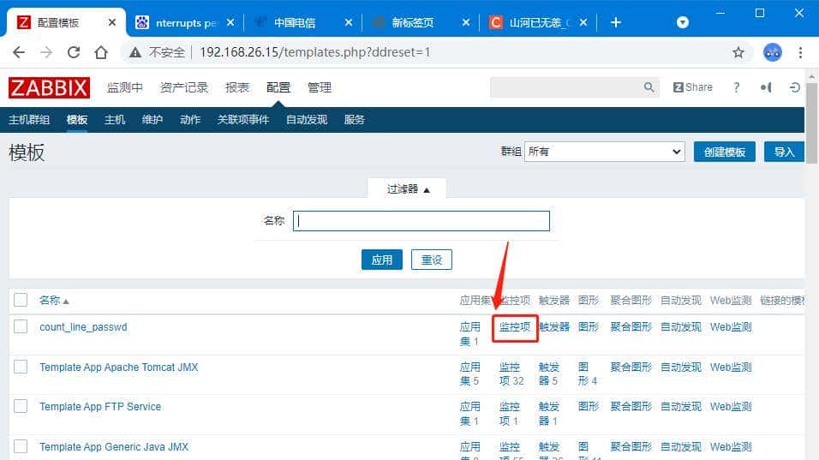Viewport: 819px width, 460px height.
Task: Select the 模板 submenu item
Action: [x=77, y=120]
